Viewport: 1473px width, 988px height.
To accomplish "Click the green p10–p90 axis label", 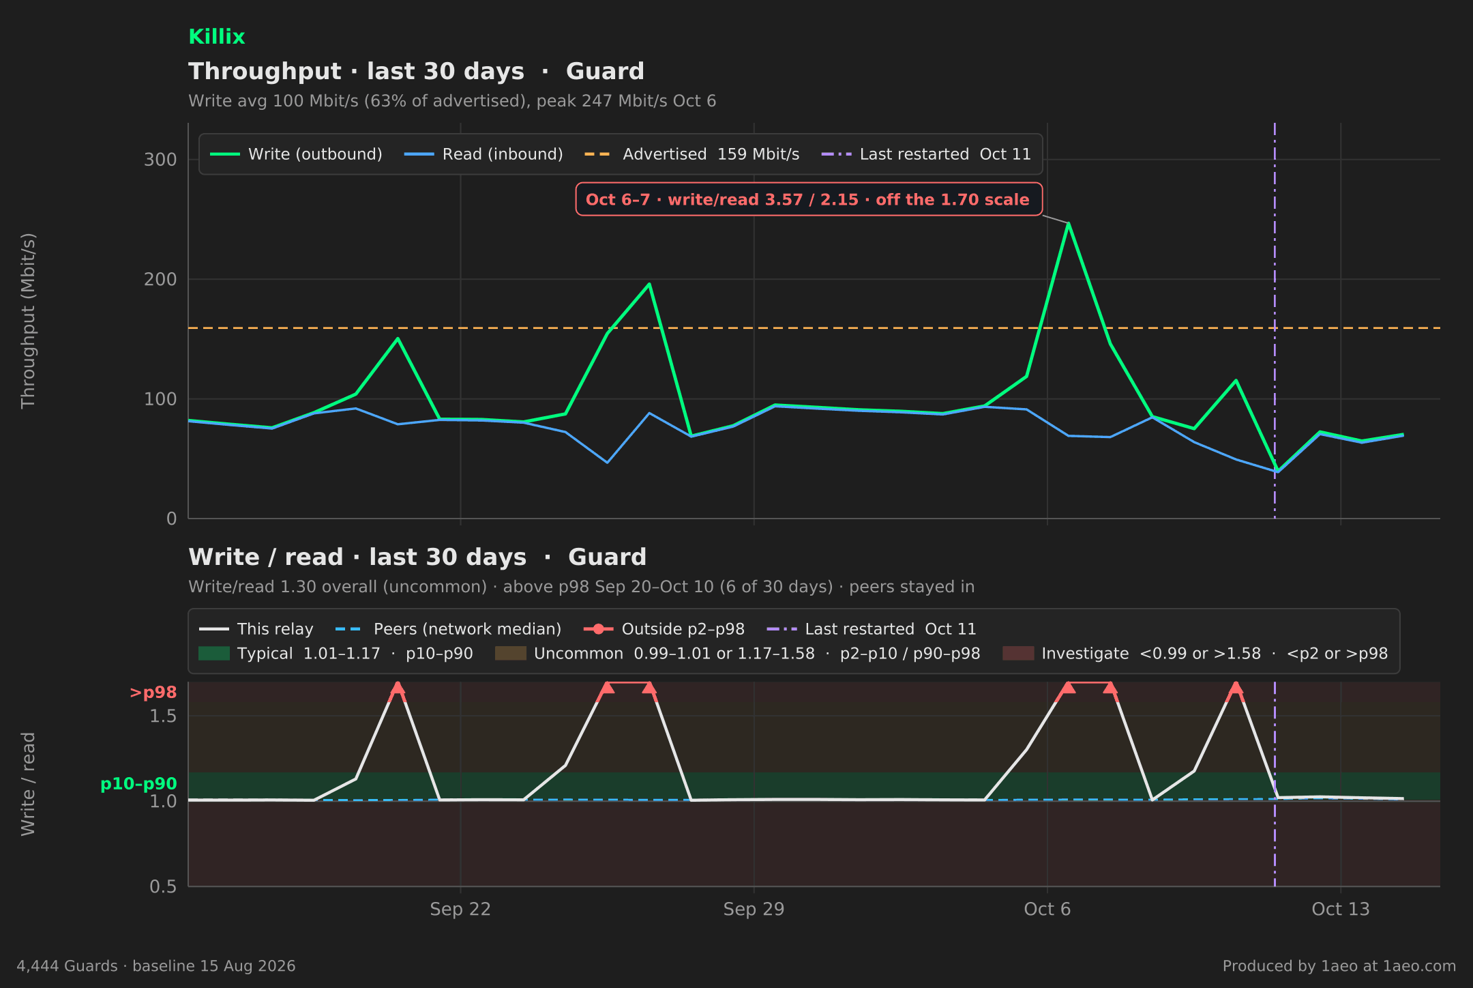I will (138, 784).
